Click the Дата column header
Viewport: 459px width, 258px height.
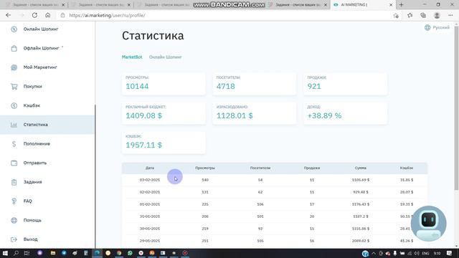[150, 168]
